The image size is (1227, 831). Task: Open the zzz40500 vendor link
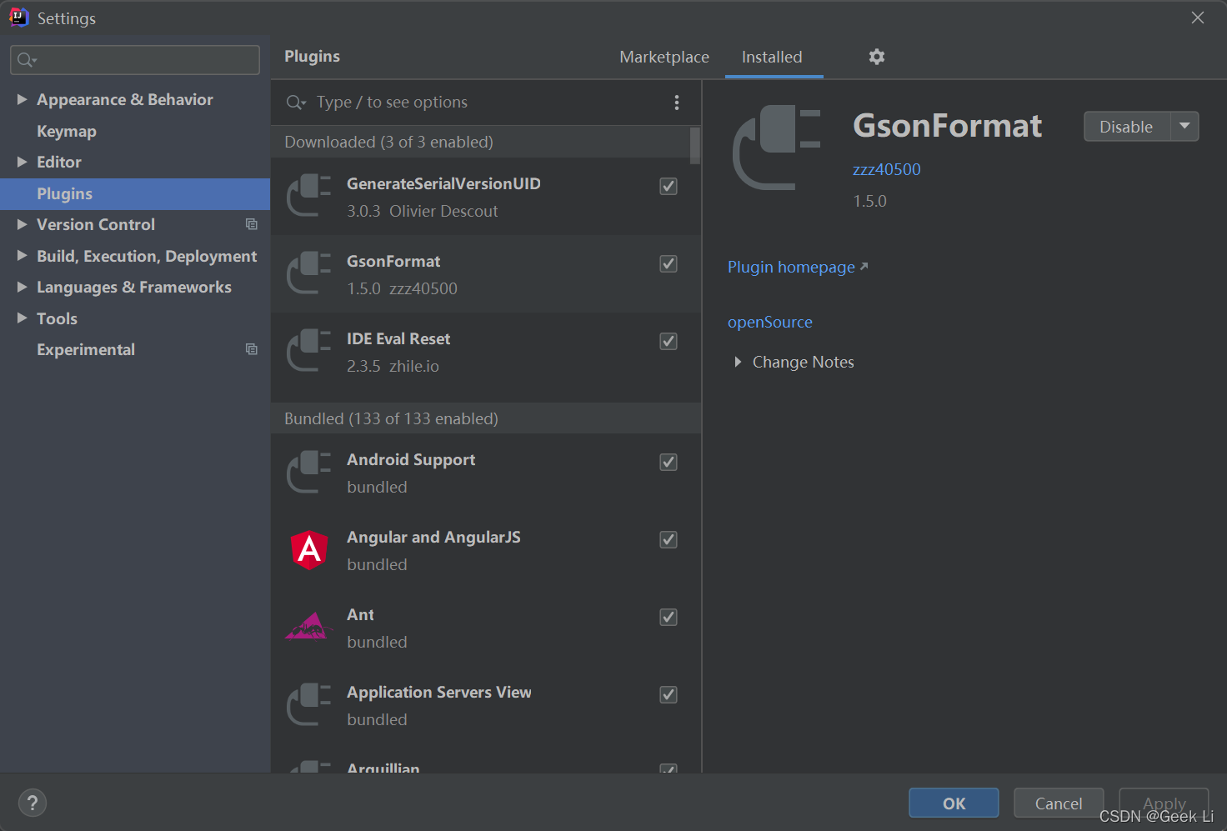click(x=887, y=169)
